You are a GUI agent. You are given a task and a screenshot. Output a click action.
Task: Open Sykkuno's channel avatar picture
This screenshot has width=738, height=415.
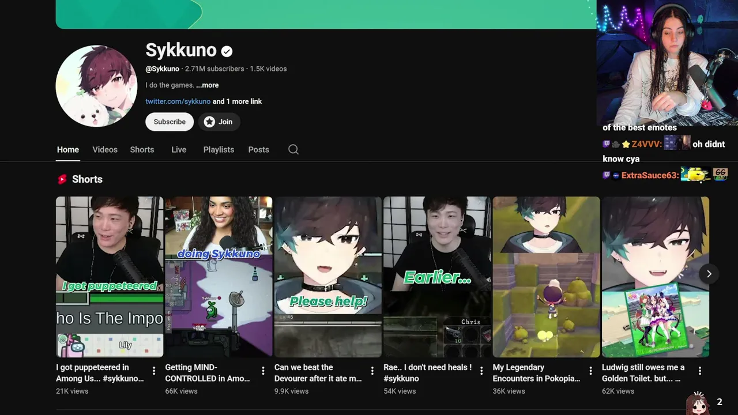[x=96, y=86]
